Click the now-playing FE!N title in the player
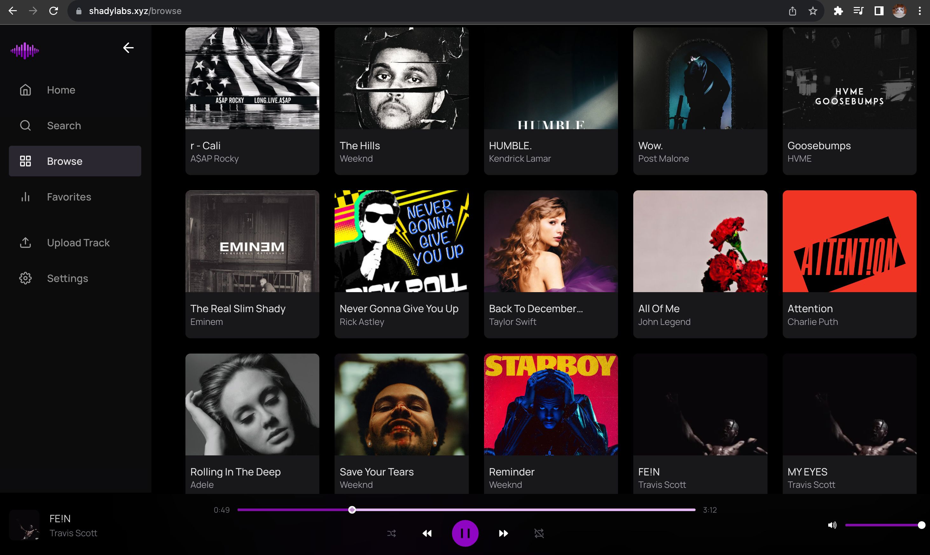This screenshot has width=930, height=555. (60, 519)
